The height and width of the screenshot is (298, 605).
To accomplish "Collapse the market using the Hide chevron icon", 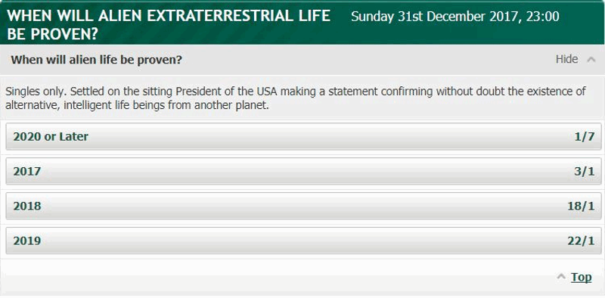I will pyautogui.click(x=591, y=60).
